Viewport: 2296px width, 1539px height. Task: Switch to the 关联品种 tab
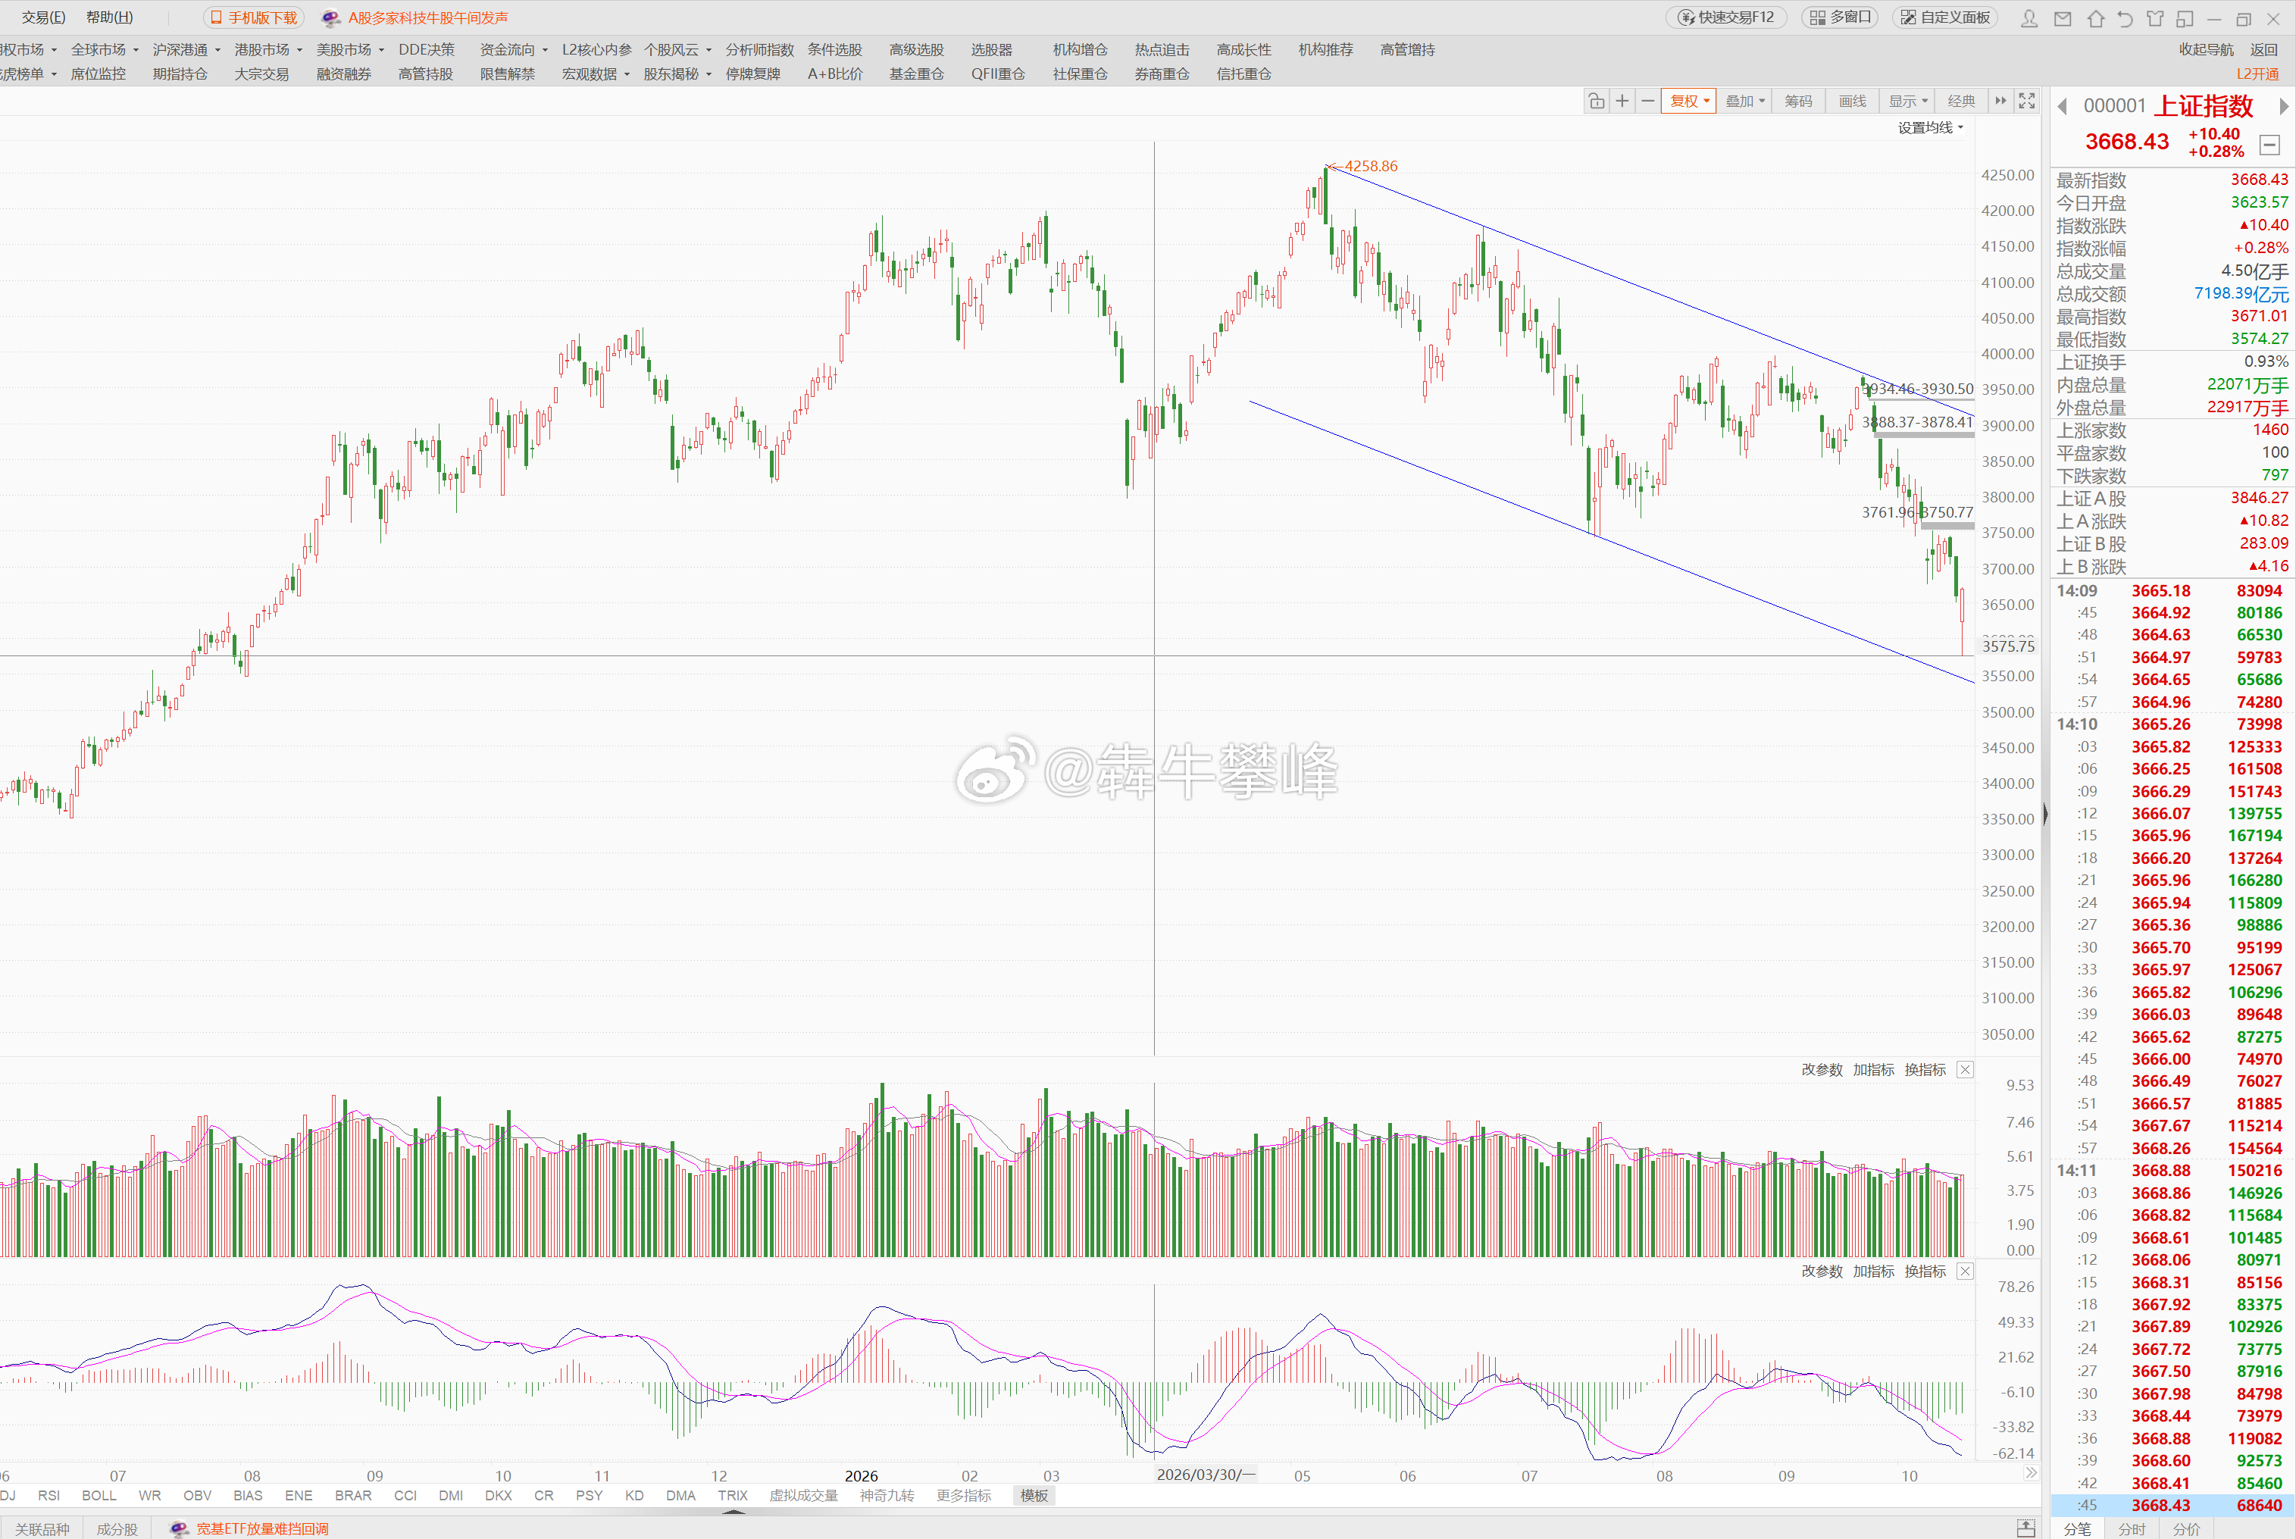[x=42, y=1529]
